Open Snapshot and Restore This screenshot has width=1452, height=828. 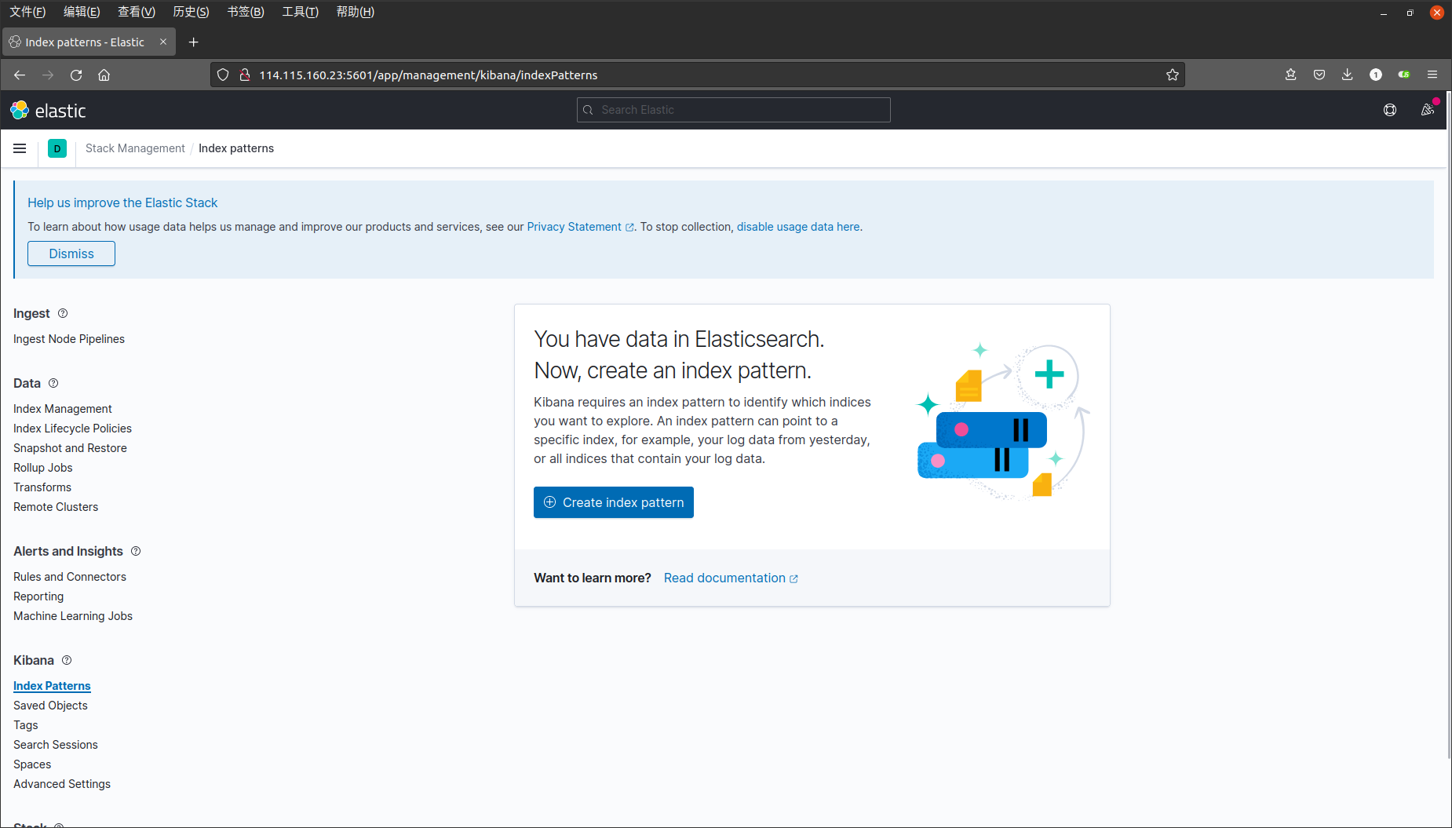point(70,448)
